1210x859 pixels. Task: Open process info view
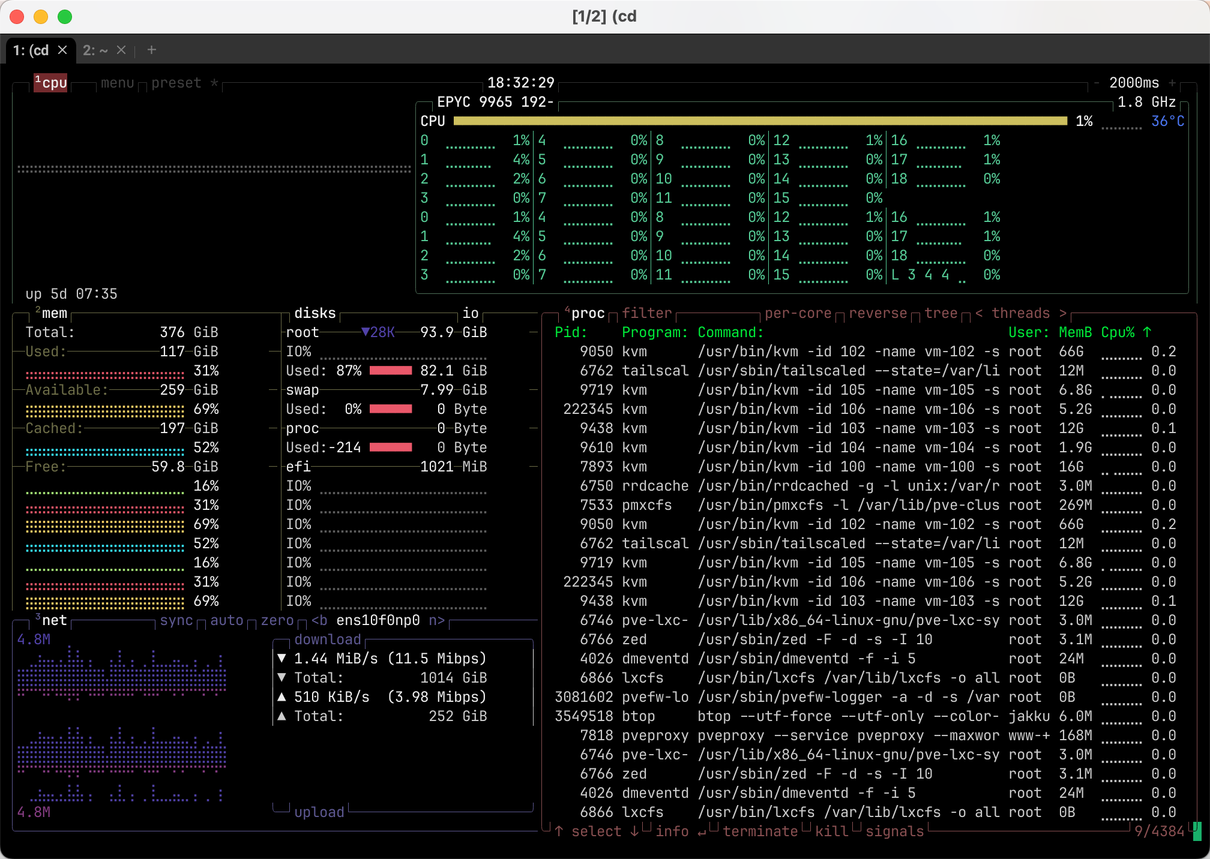(672, 831)
